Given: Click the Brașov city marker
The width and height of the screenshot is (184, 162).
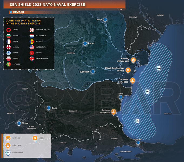Looking at the screenshot, I should click(x=85, y=43).
